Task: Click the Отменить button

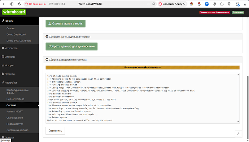Action: pyautogui.click(x=55, y=131)
